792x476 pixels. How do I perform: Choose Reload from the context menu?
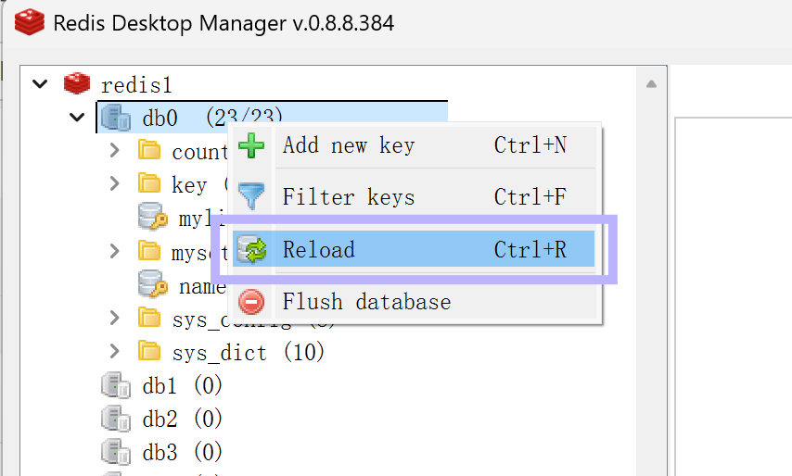pyautogui.click(x=414, y=248)
